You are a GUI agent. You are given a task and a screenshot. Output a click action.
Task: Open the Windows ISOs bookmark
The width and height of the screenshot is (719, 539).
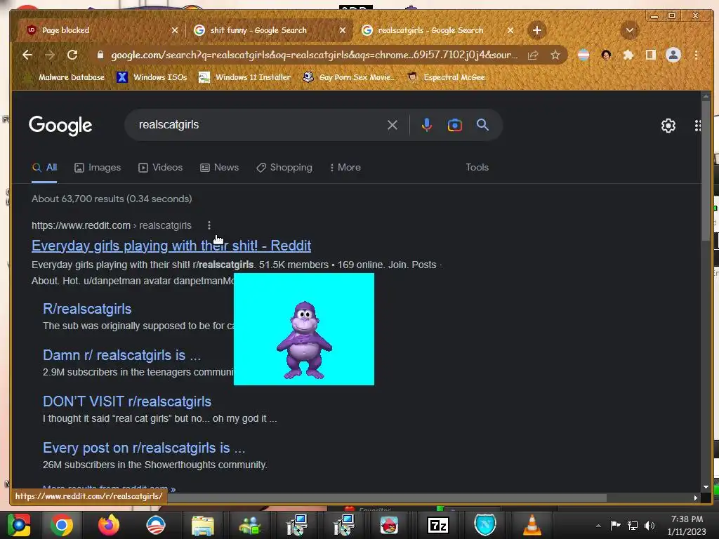tap(152, 77)
